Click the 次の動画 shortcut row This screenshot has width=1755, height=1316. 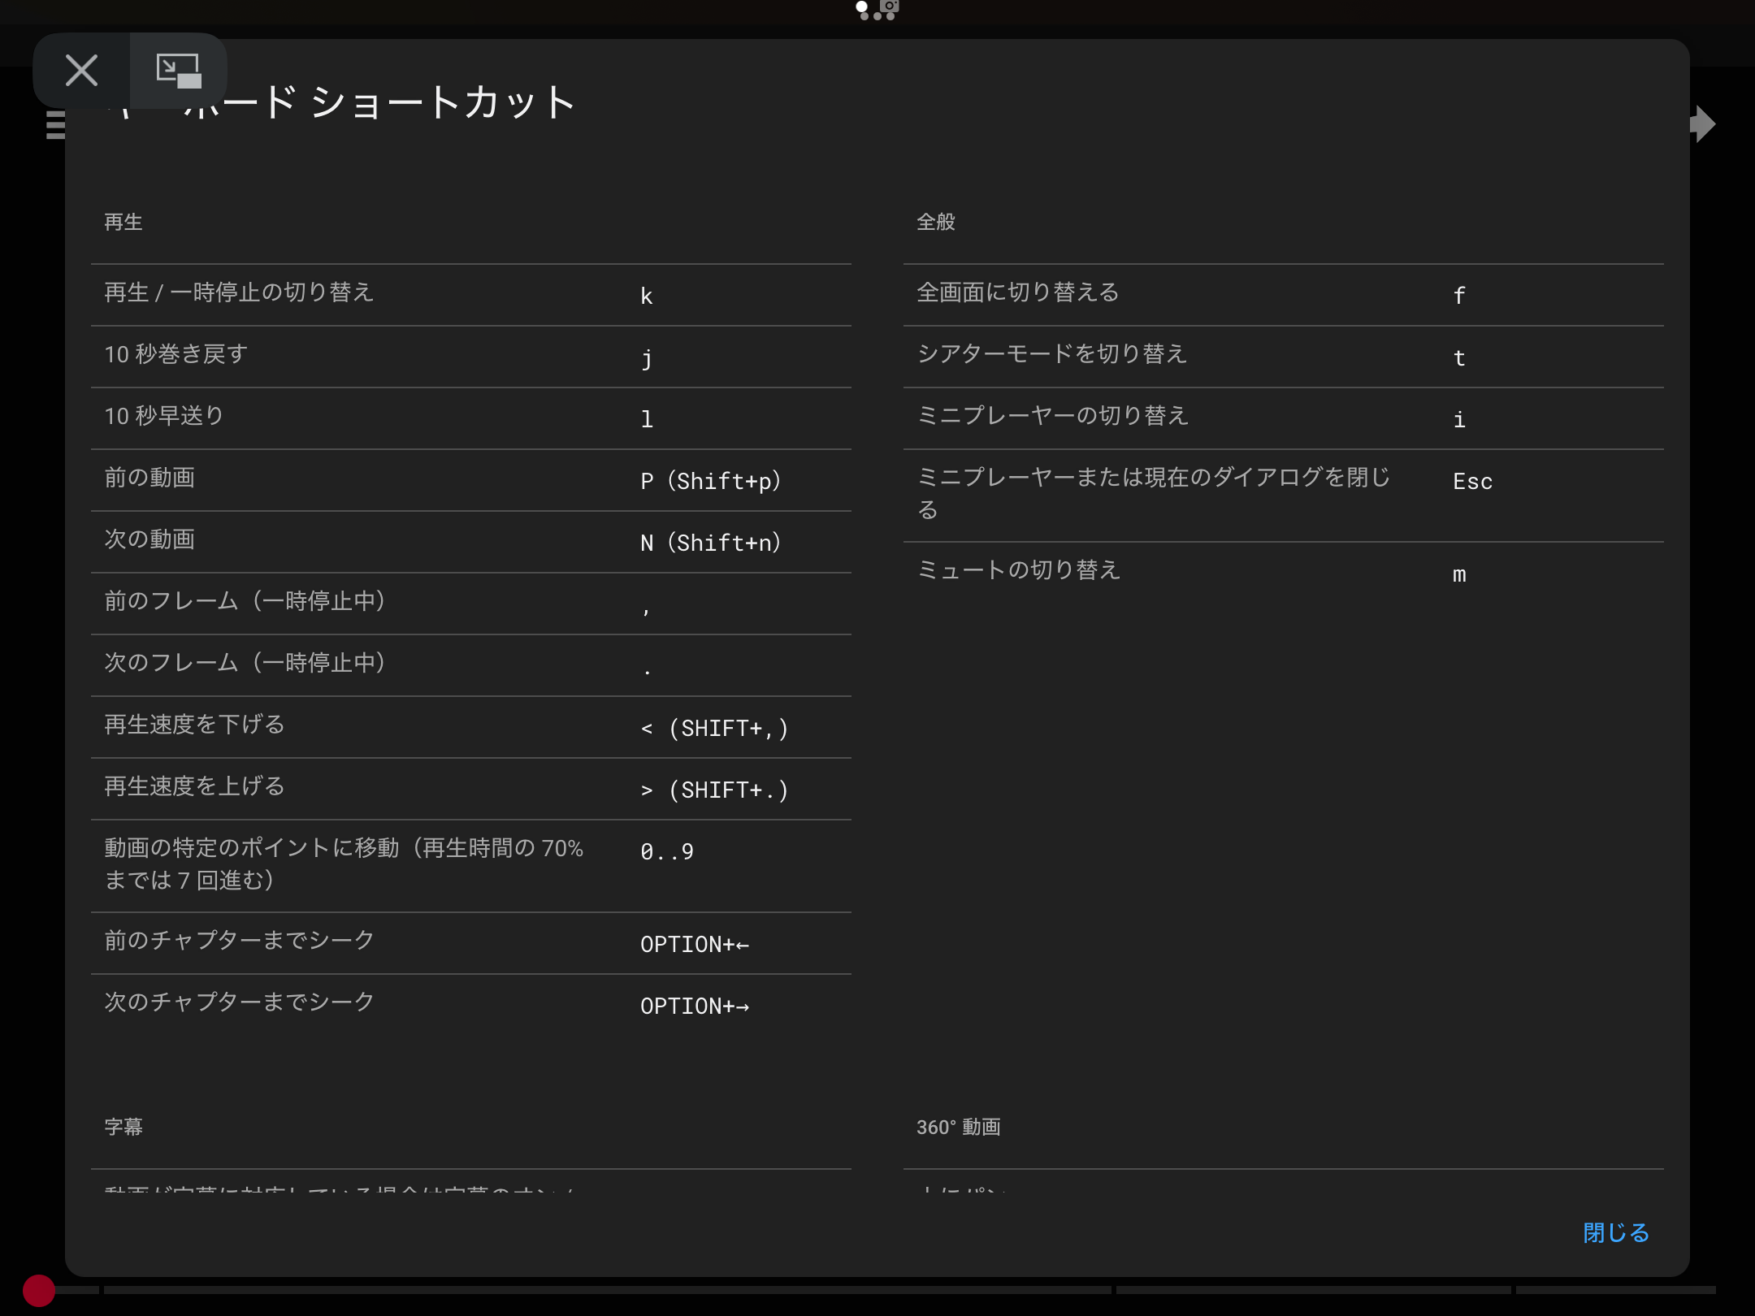[x=470, y=541]
